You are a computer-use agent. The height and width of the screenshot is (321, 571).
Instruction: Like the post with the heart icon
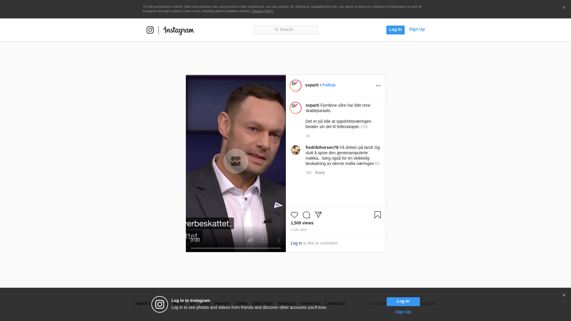pos(294,215)
